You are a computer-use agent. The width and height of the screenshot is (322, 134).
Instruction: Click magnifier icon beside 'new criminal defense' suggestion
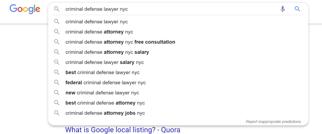(57, 93)
